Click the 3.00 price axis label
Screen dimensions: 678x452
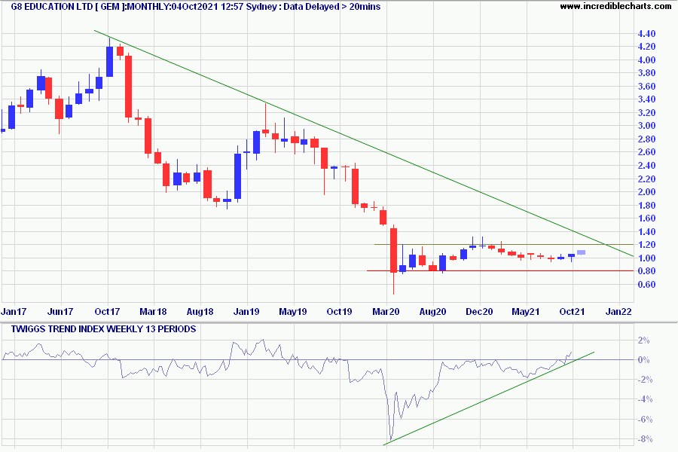[x=646, y=126]
